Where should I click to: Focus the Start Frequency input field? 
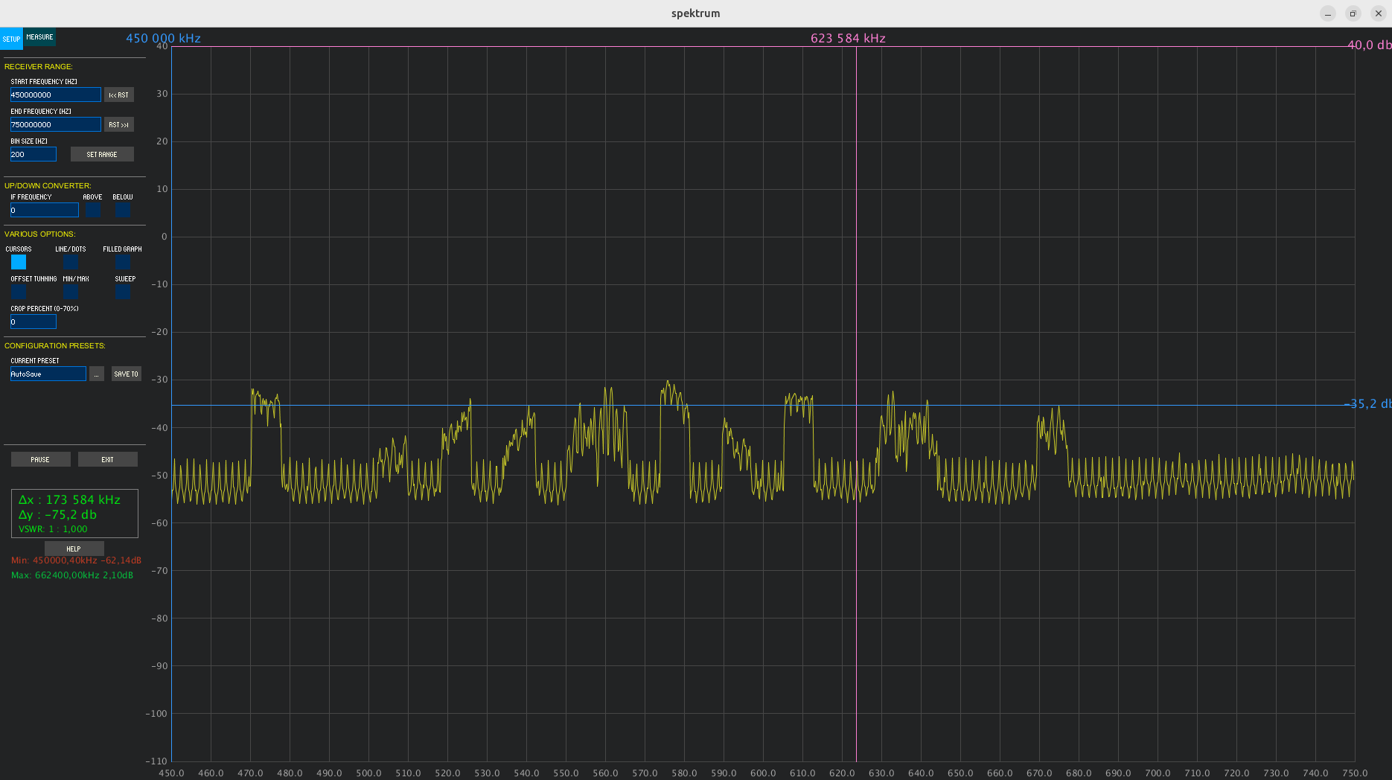(56, 95)
